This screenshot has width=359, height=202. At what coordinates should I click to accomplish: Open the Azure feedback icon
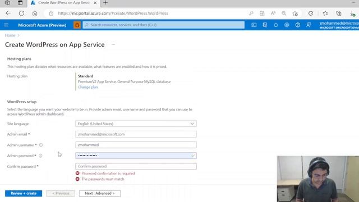(x=309, y=25)
